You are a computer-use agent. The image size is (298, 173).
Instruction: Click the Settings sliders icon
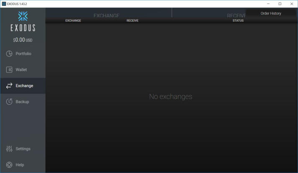click(9, 149)
